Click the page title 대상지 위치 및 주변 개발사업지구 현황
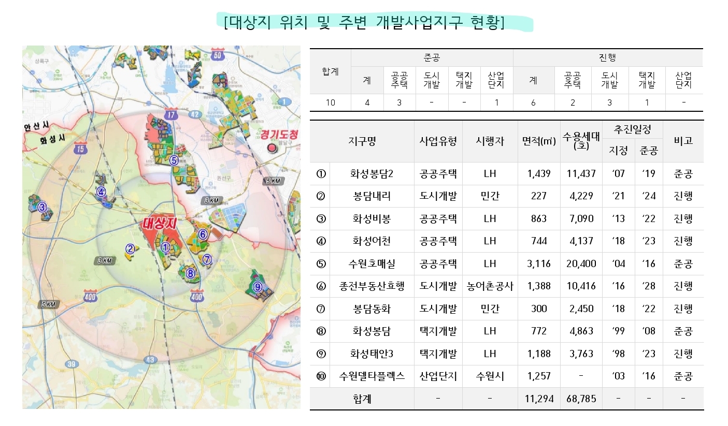 point(365,23)
